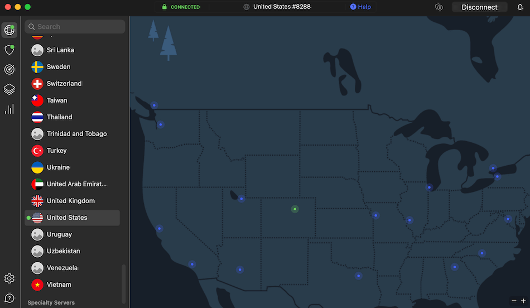Click the green connected server dot on the map
Screen dimensions: 530x308
tap(295, 209)
